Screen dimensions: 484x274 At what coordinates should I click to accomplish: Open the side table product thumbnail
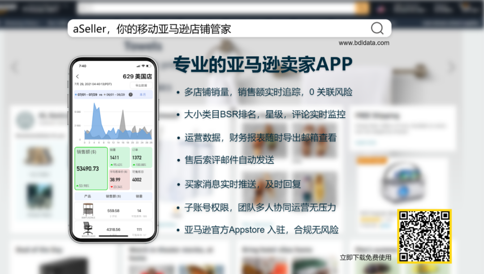(x=88, y=210)
